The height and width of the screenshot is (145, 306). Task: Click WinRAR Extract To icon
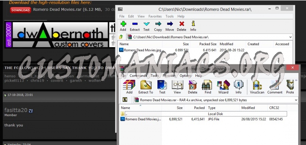146,85
